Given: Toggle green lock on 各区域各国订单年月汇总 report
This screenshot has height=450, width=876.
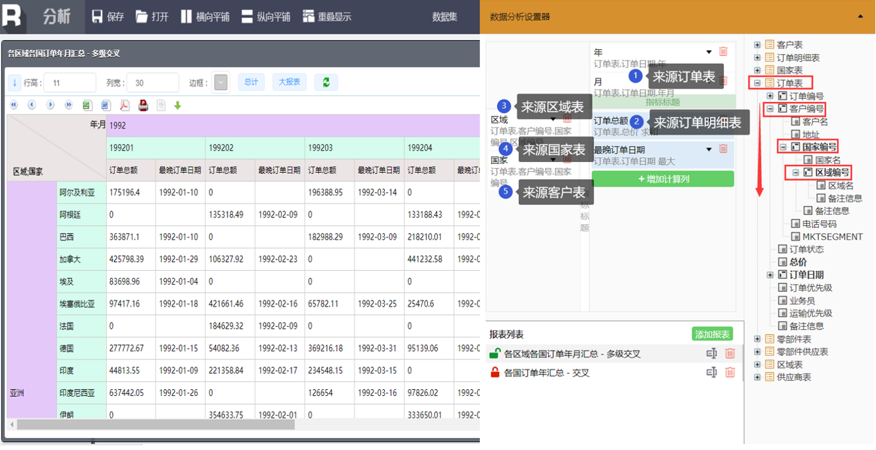Looking at the screenshot, I should [x=494, y=354].
